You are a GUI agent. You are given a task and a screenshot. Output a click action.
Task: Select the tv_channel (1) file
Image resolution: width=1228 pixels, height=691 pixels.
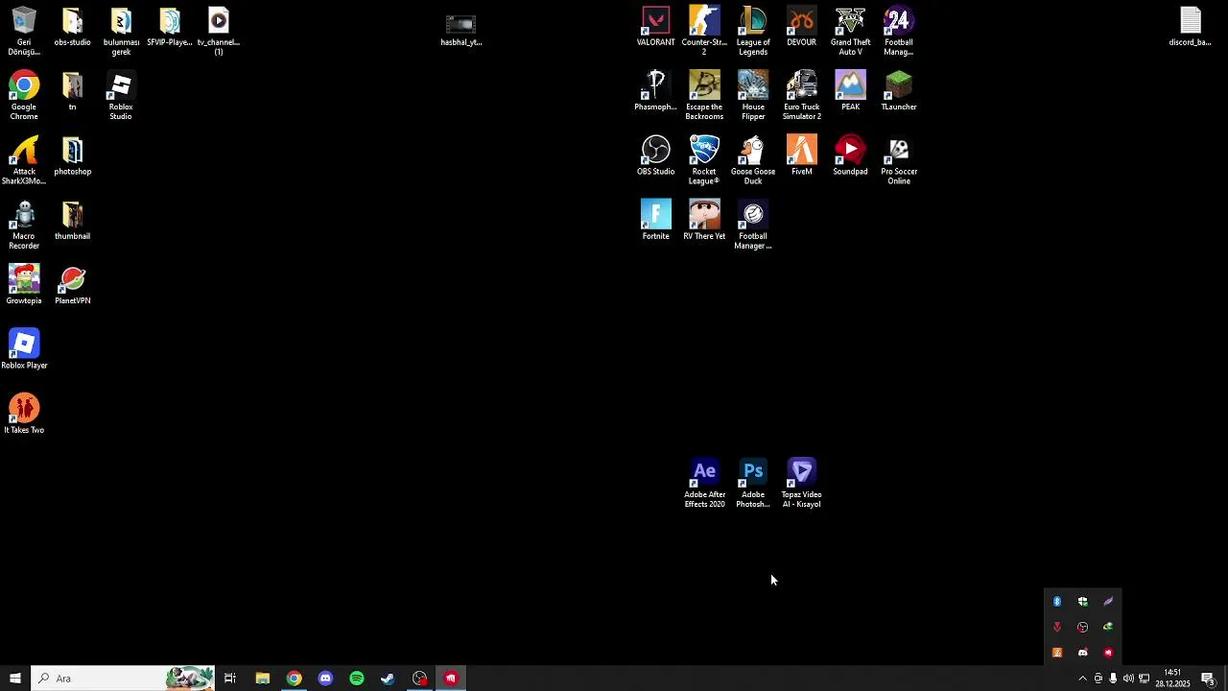[218, 31]
